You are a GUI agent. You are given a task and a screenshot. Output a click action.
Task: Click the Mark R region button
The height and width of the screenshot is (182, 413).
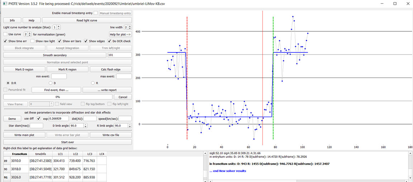67,69
